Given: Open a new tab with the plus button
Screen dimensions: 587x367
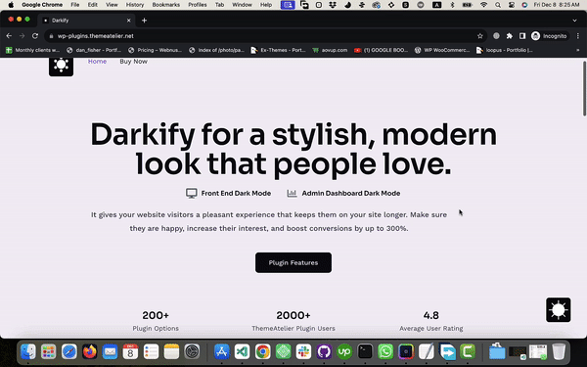Looking at the screenshot, I should click(x=144, y=21).
